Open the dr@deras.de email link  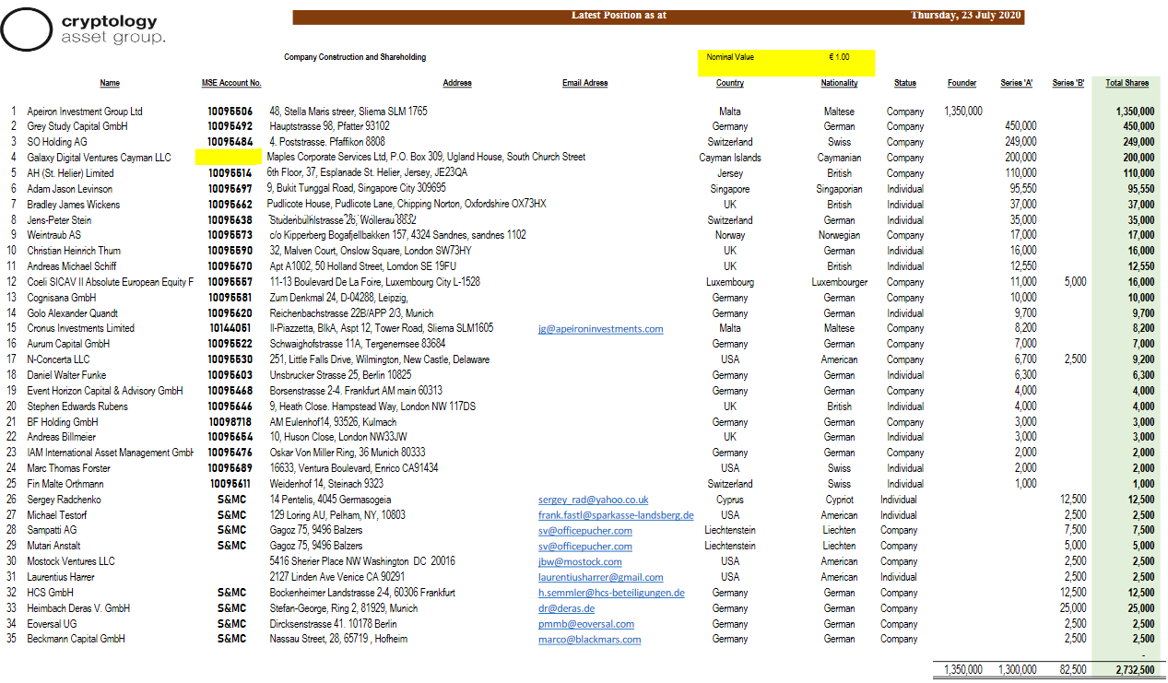click(x=567, y=608)
